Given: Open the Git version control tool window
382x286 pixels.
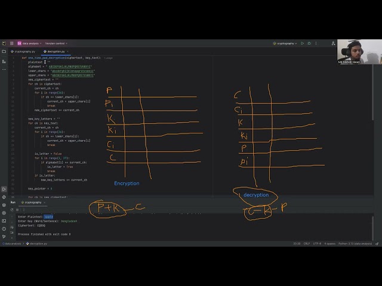Looking at the screenshot, I should pyautogui.click(x=4, y=237).
